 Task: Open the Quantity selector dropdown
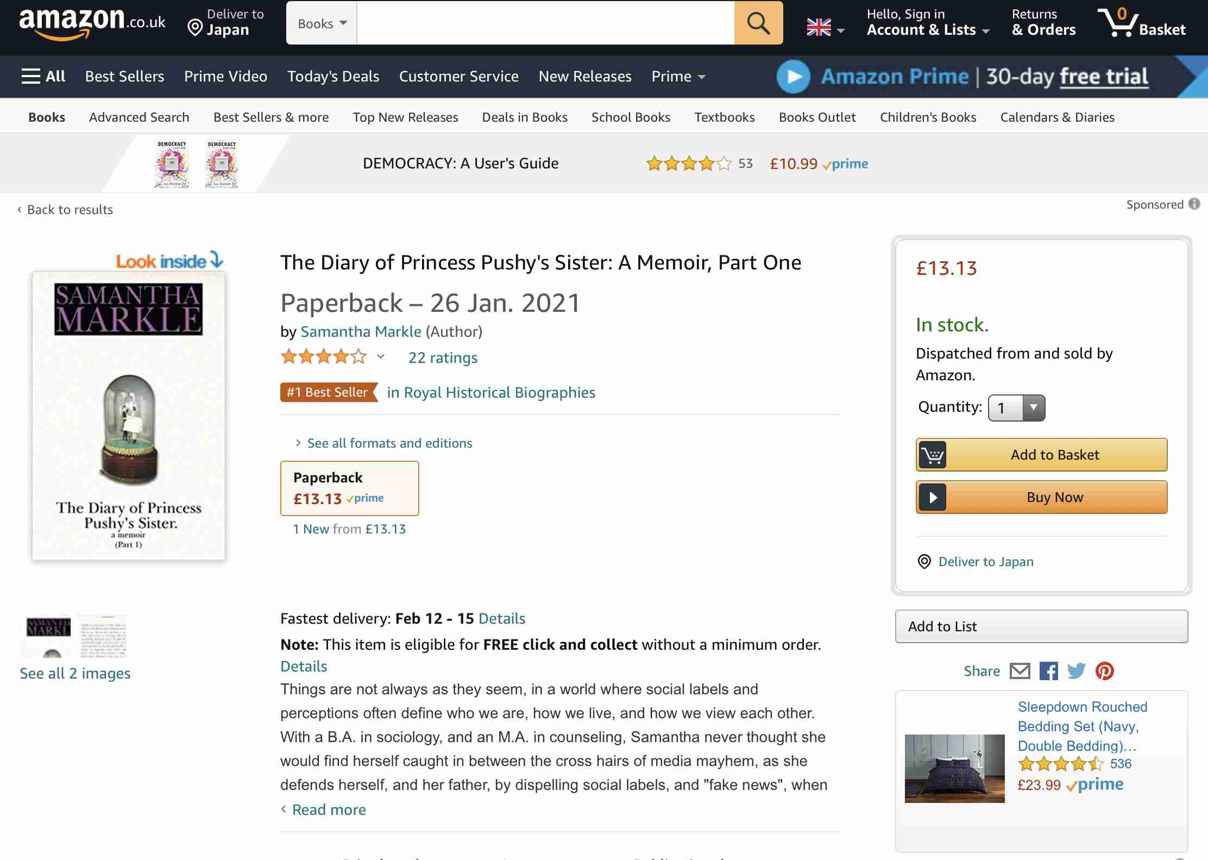coord(1017,407)
